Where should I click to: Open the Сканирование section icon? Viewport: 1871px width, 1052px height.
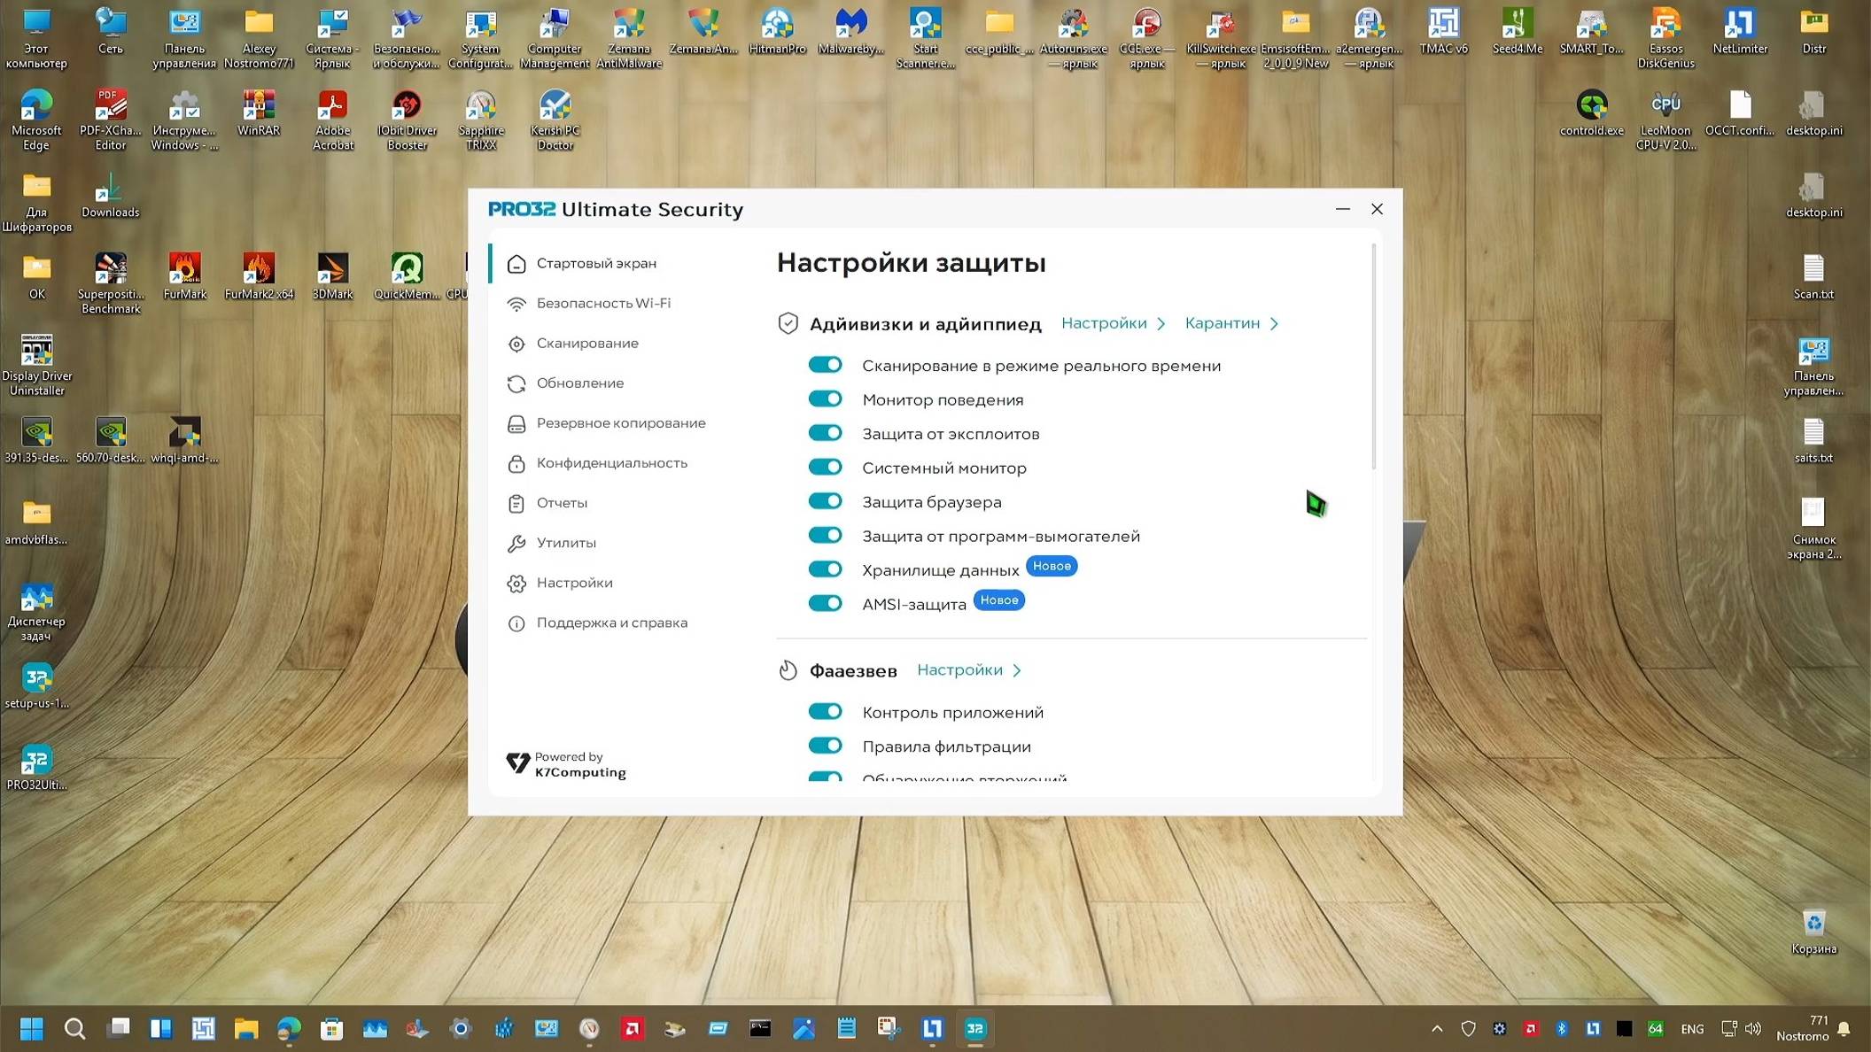pyautogui.click(x=516, y=344)
